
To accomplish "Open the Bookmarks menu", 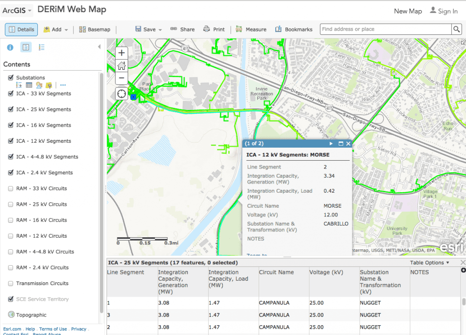I will [x=294, y=30].
